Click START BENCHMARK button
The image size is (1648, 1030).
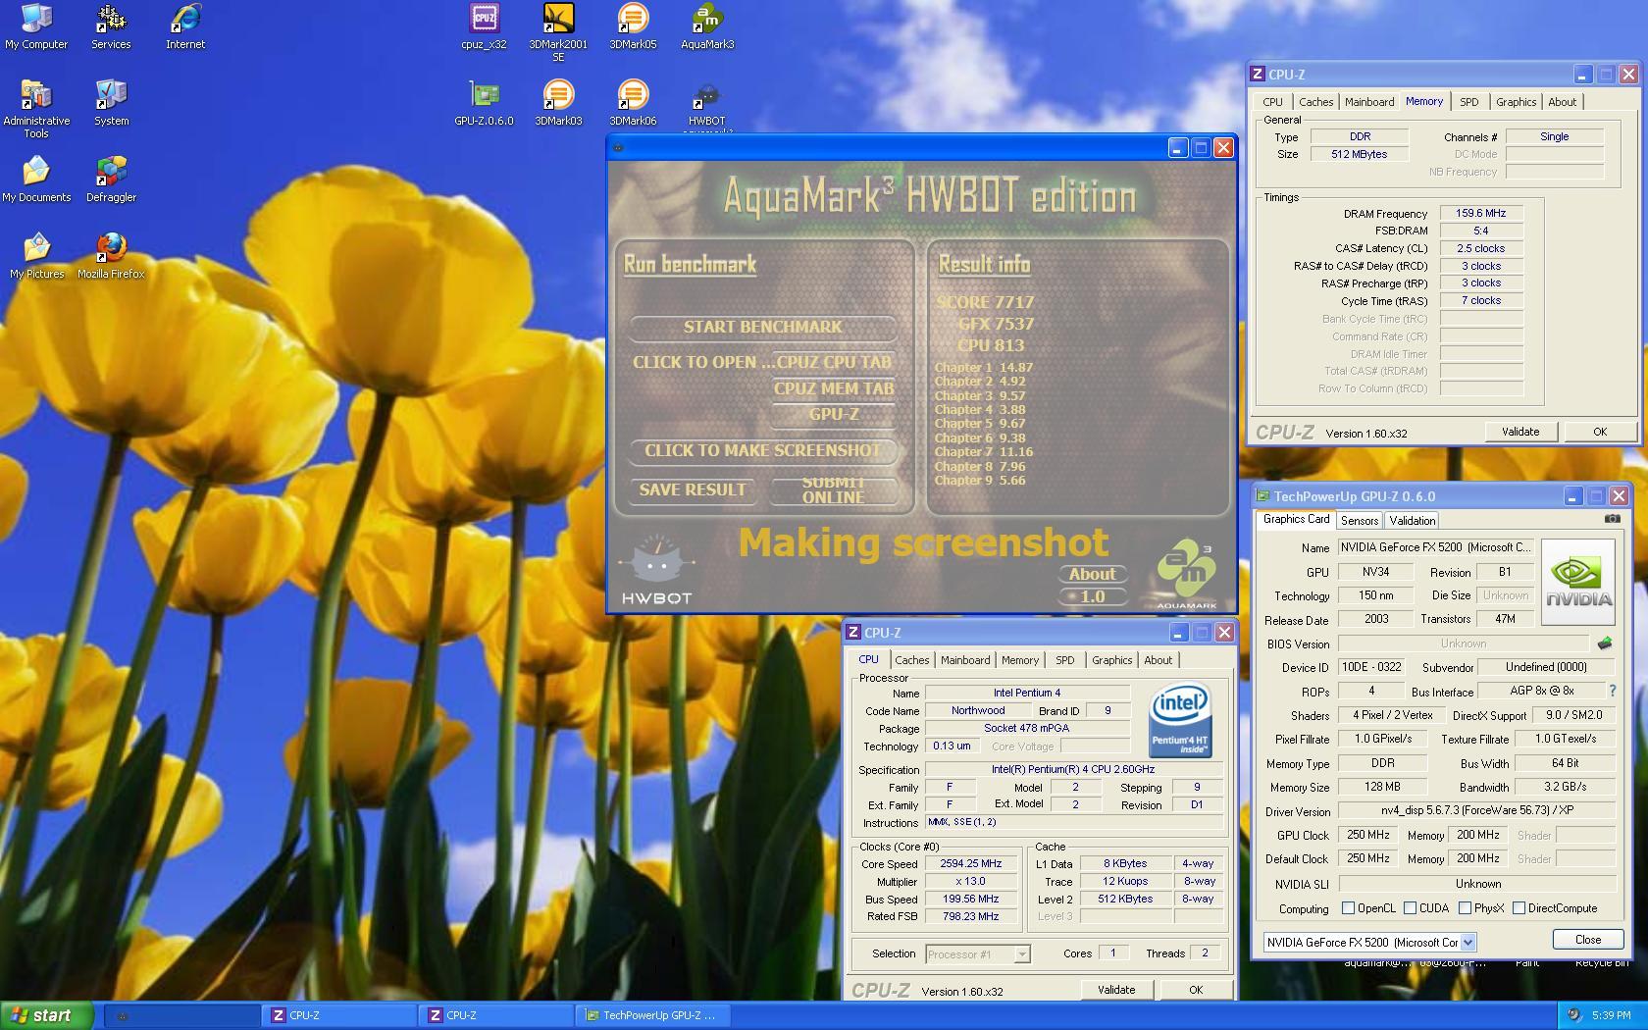[762, 327]
